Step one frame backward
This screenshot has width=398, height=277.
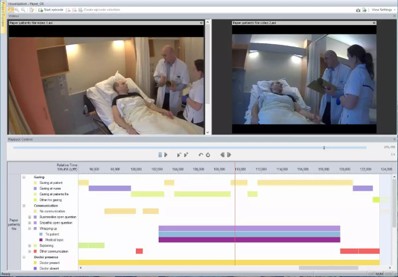tap(222, 155)
